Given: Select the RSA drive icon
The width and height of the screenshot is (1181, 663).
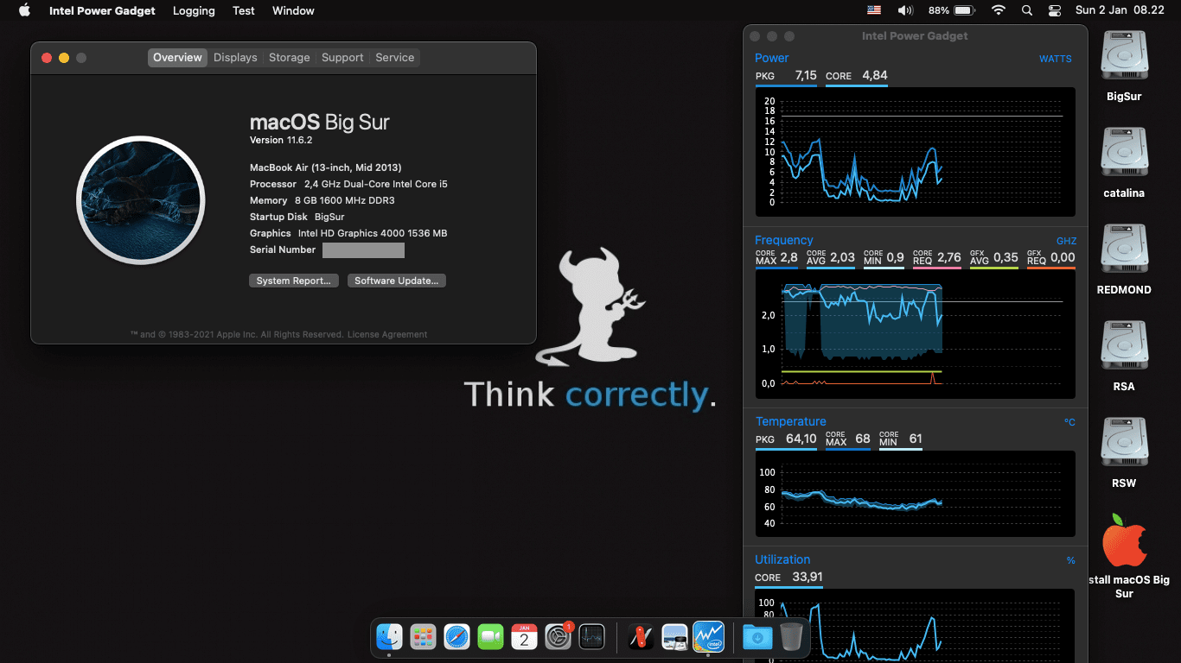Looking at the screenshot, I should point(1124,347).
